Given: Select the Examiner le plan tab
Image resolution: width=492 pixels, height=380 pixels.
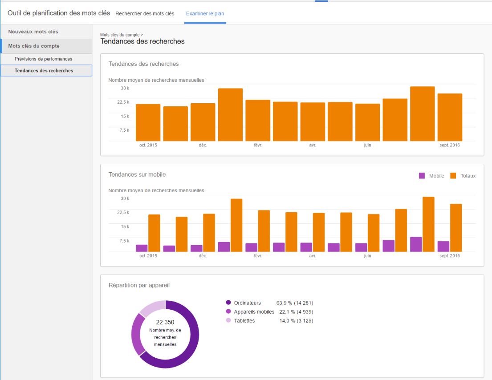Looking at the screenshot, I should [205, 13].
